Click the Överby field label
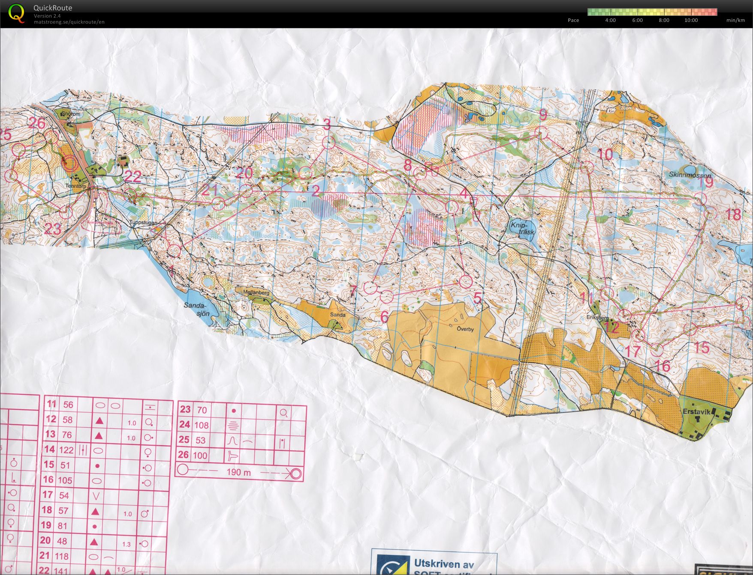Screen dimensions: 753x575 pos(465,329)
